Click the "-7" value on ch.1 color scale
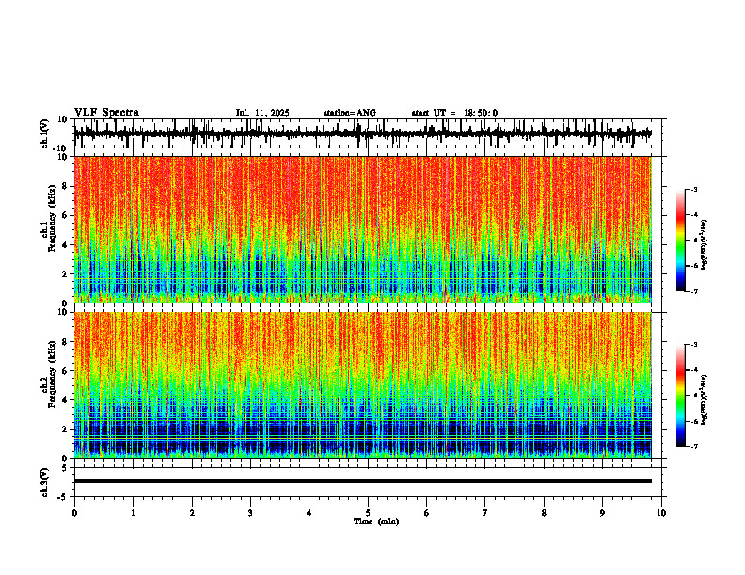The width and height of the screenshot is (745, 575). [693, 291]
